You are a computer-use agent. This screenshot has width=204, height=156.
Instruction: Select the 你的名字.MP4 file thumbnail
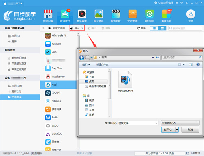(125, 82)
